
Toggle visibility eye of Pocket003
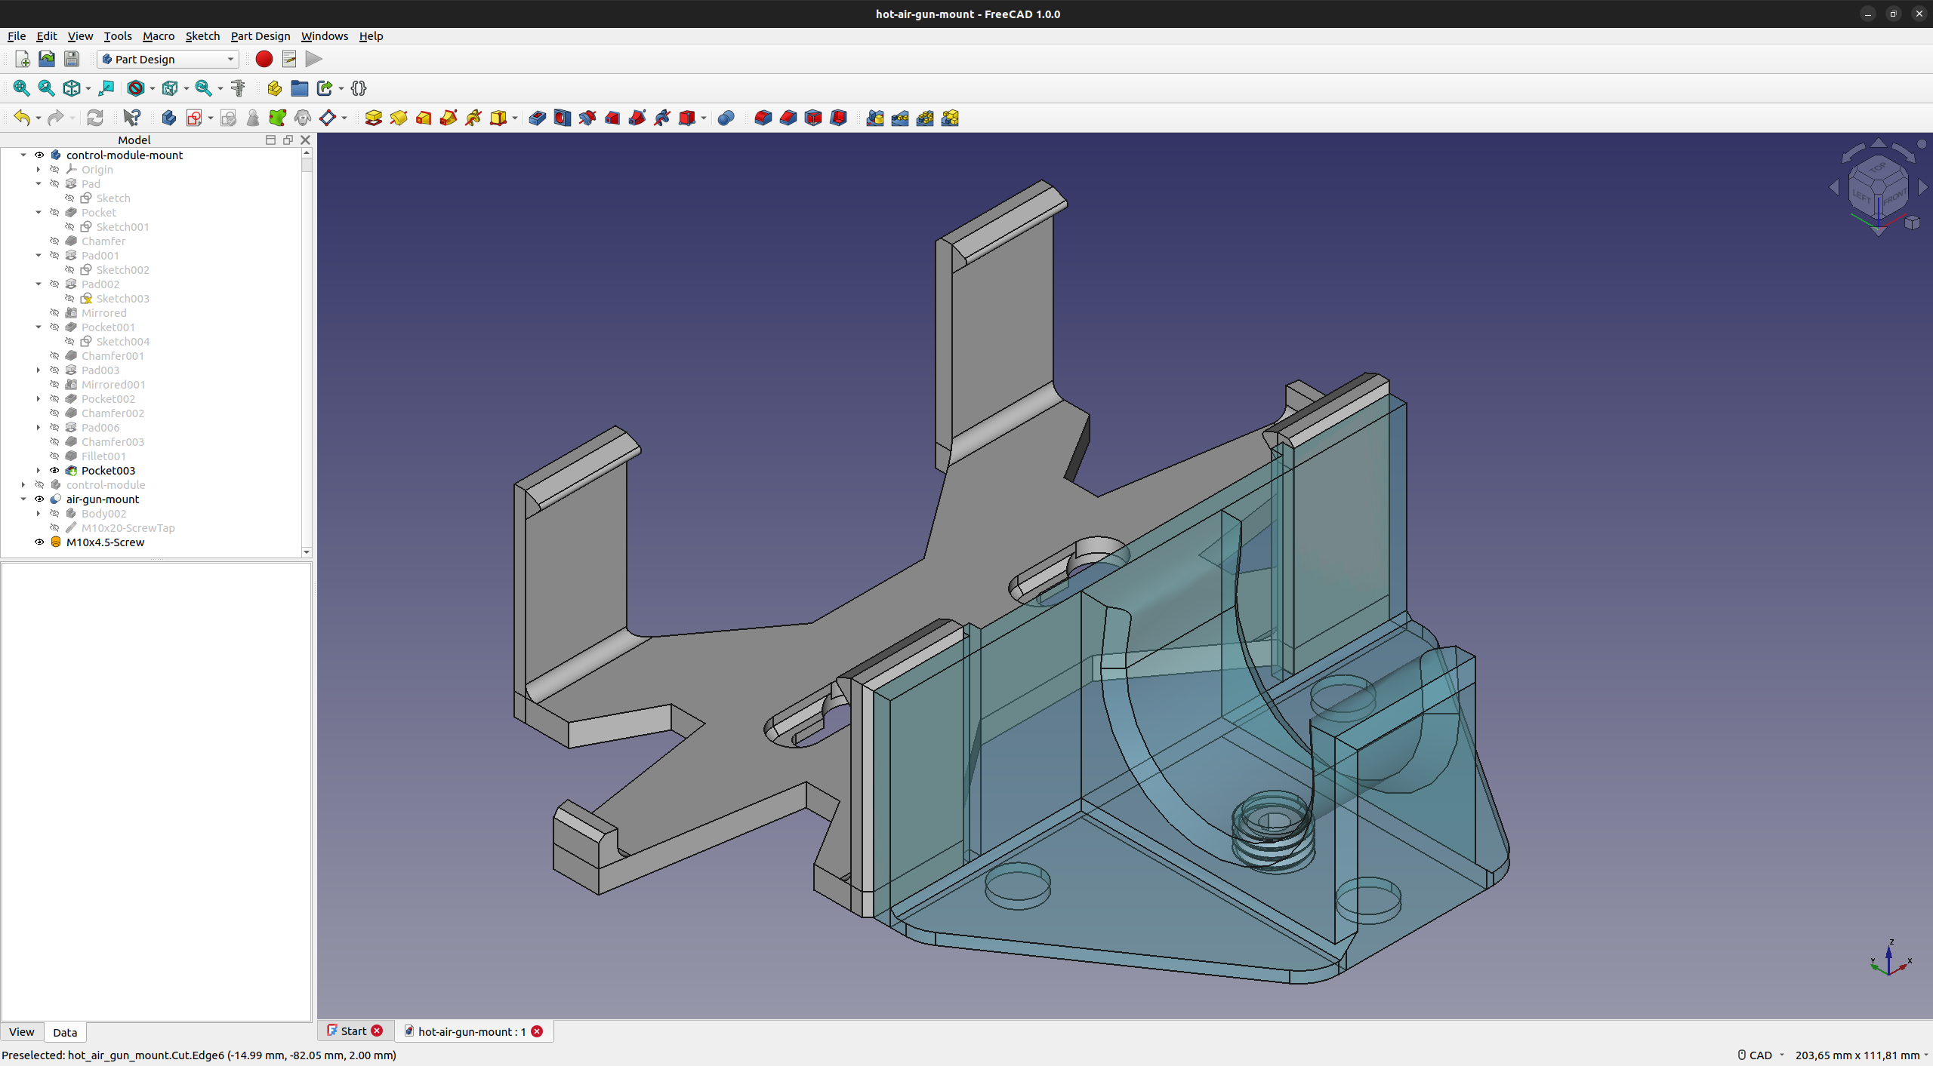(54, 470)
